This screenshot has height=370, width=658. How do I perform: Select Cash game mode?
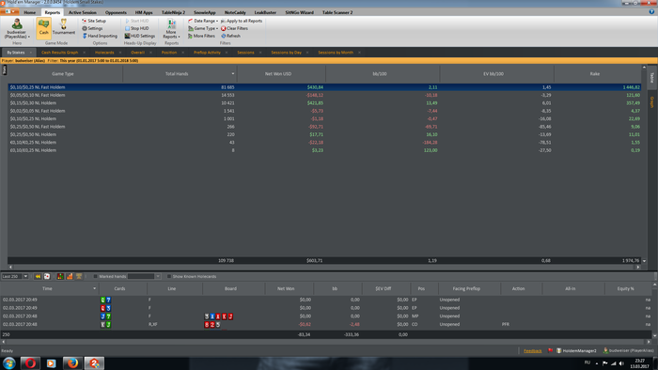[43, 28]
